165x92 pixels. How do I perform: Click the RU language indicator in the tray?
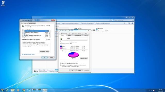(149, 90)
